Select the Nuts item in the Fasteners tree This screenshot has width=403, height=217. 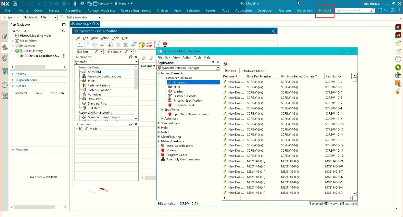177,87
